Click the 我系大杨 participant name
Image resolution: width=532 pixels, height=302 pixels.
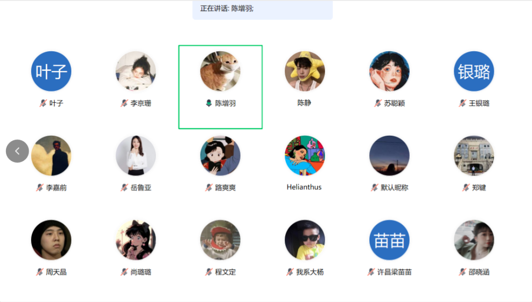tap(310, 272)
